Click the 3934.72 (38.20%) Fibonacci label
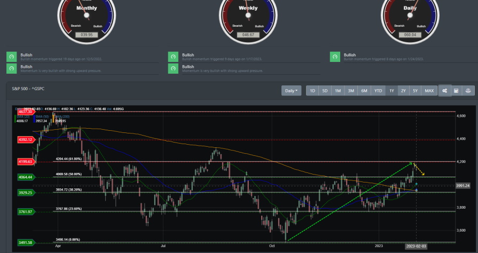Image resolution: width=478 pixels, height=253 pixels. click(x=68, y=189)
